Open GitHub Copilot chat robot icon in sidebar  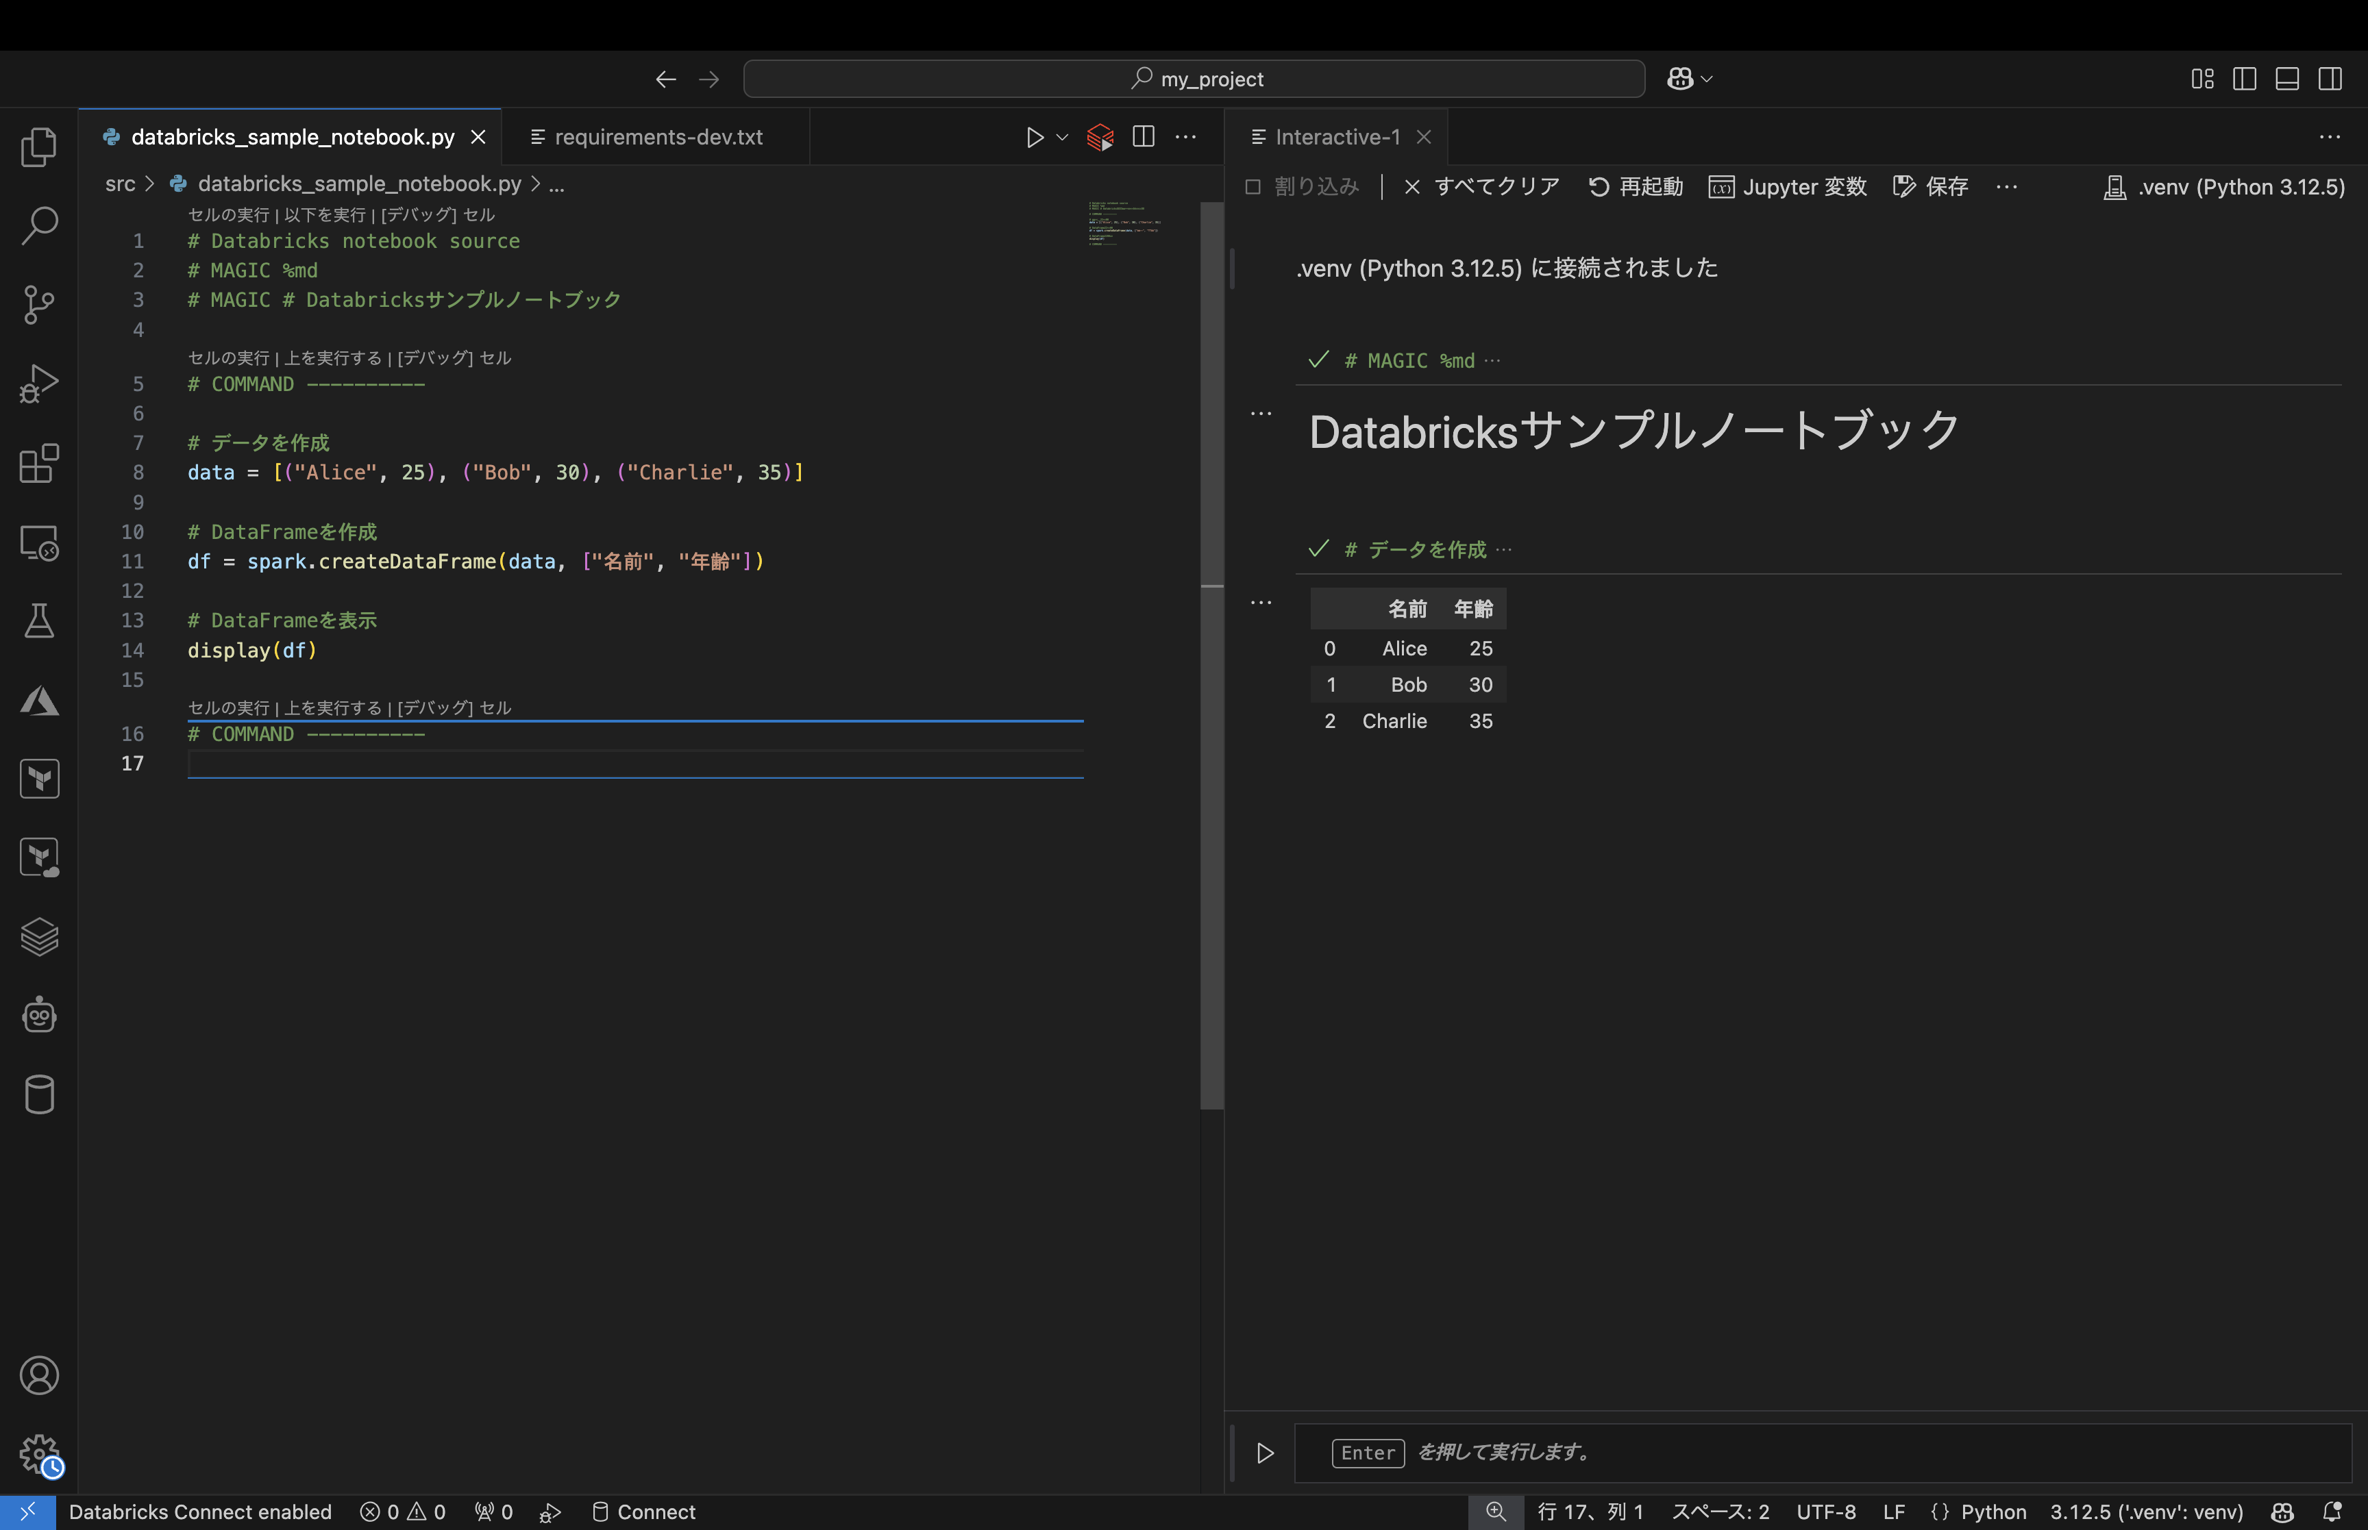click(x=40, y=1016)
